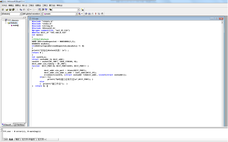This screenshot has height=142, width=228.
Task: Click the Insert/Remove Breakpoint hand icon
Action: (x=102, y=14)
